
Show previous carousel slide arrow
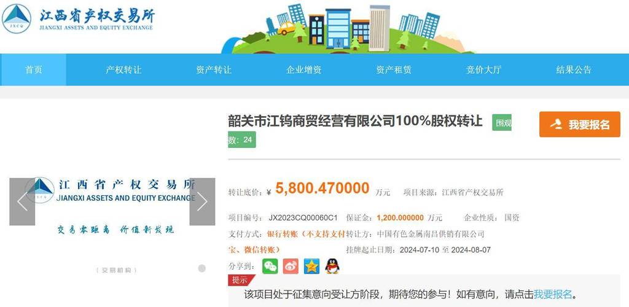(22, 201)
